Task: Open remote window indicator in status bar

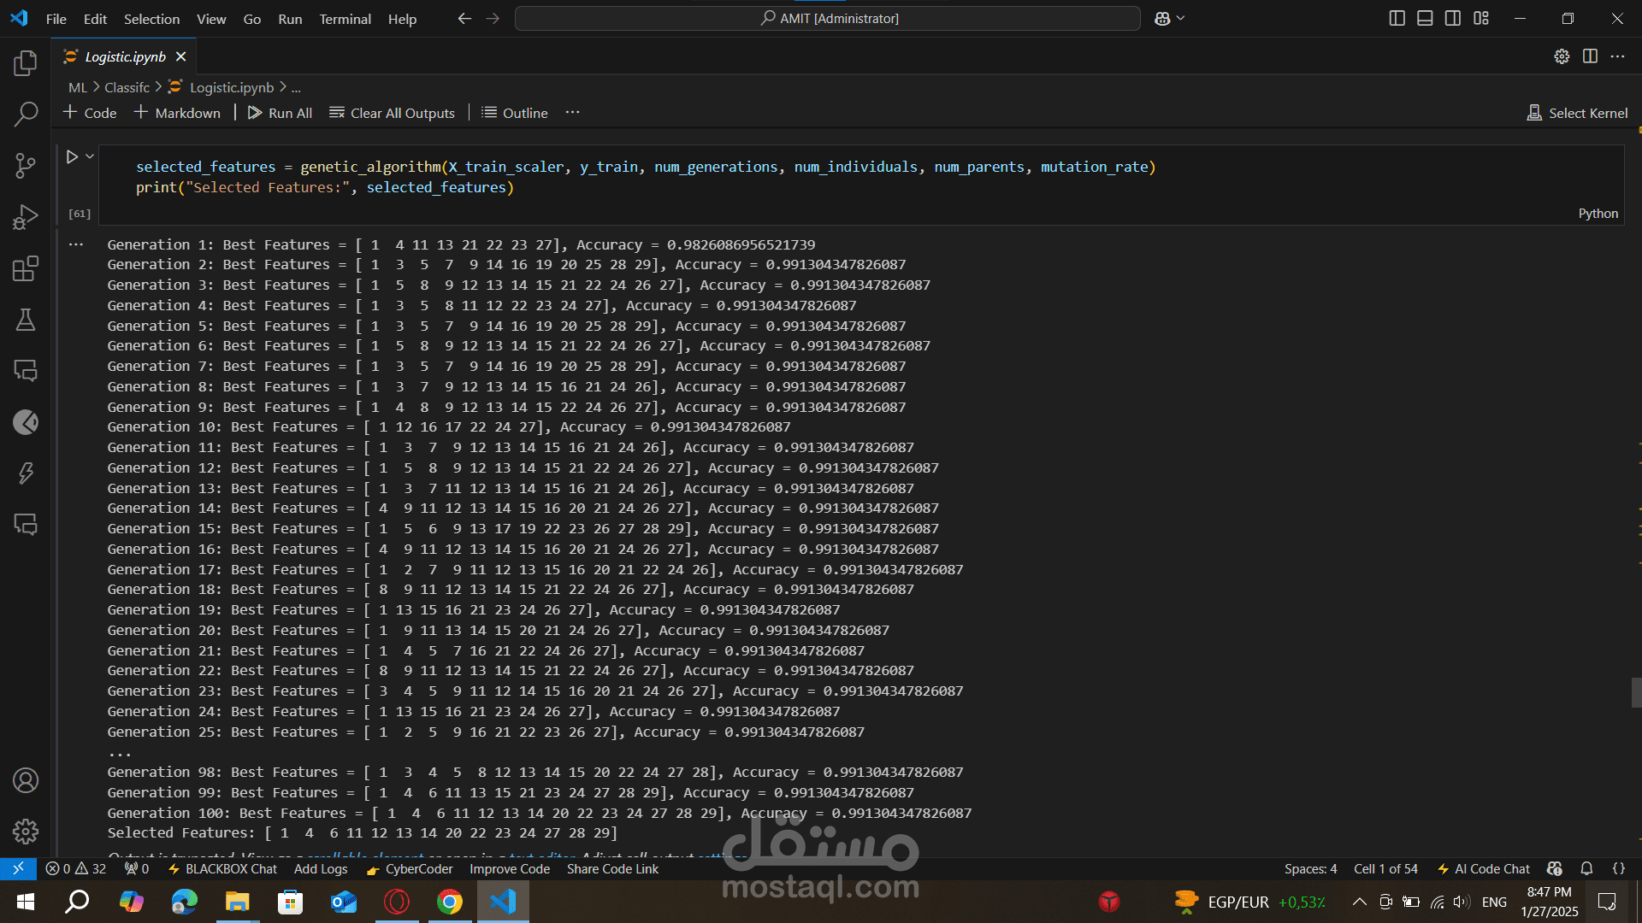Action: [x=18, y=868]
